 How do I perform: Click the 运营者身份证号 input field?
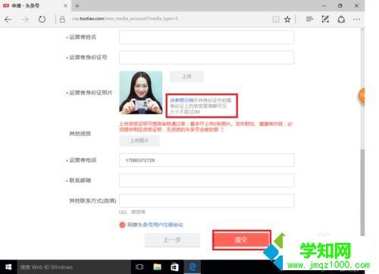click(x=207, y=58)
